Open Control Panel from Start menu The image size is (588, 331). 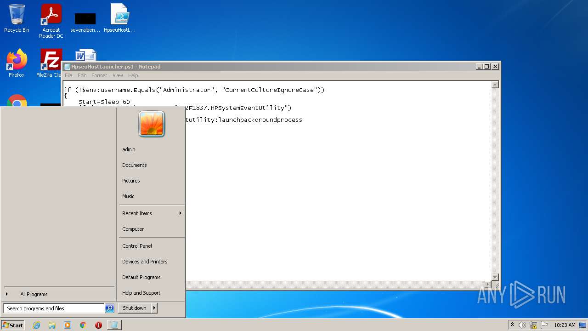[152, 246]
